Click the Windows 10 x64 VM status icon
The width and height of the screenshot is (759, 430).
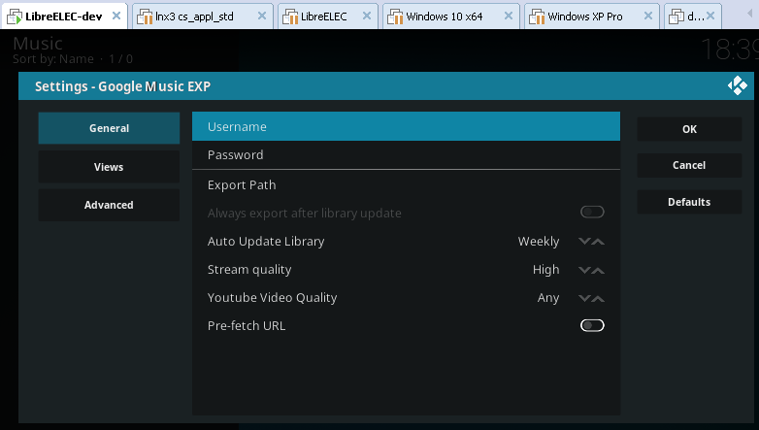click(x=397, y=17)
